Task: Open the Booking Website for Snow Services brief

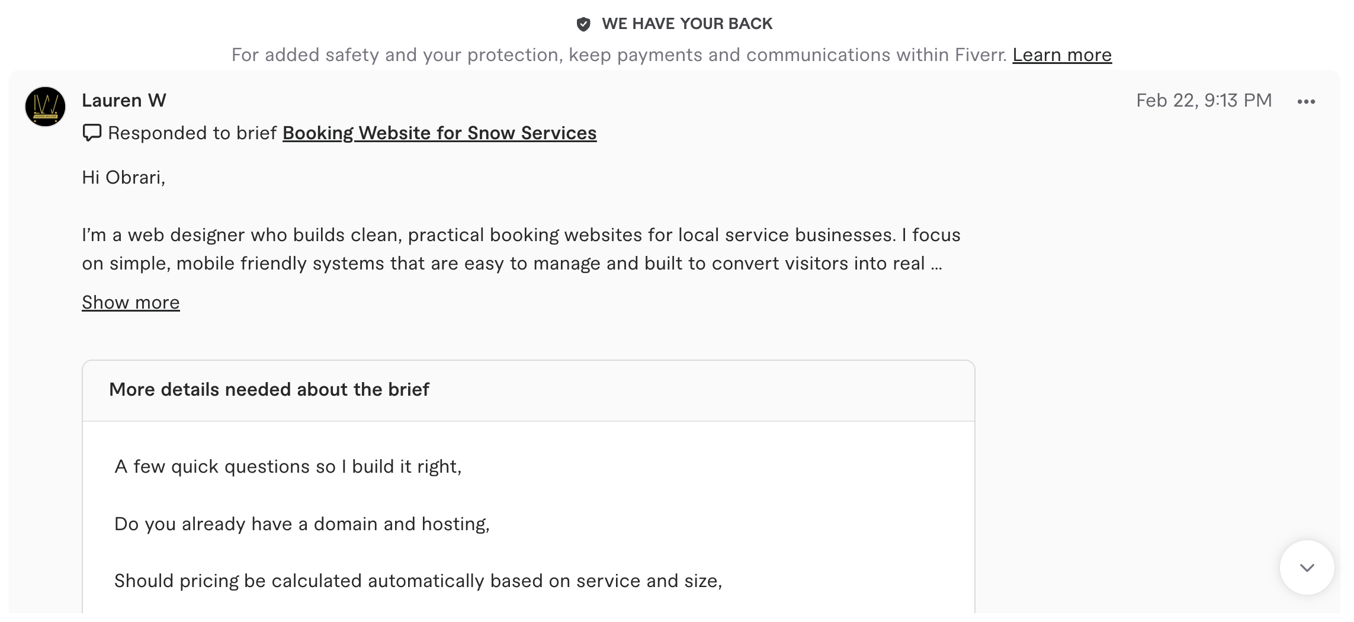Action: (x=439, y=133)
